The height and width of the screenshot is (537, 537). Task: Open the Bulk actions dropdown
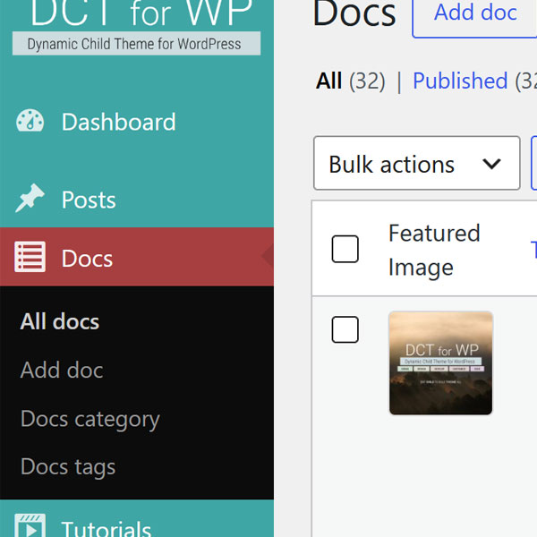(x=417, y=163)
